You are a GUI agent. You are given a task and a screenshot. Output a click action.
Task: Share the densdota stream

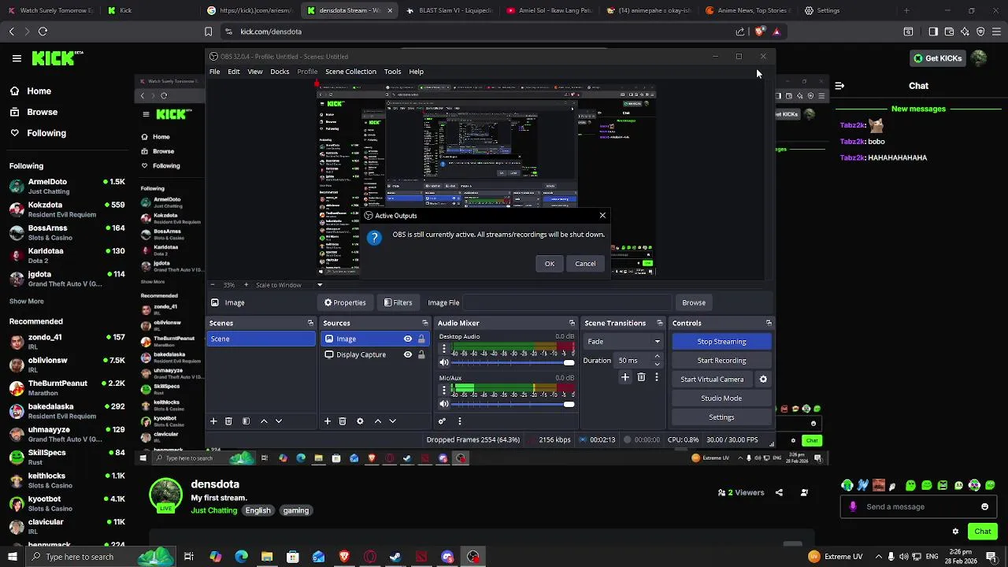point(779,493)
